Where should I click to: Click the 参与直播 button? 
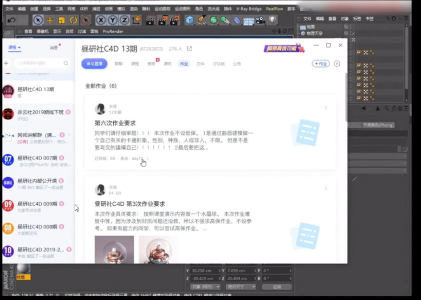(x=94, y=64)
